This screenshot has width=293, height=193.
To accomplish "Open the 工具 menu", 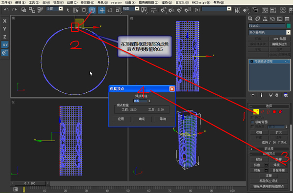I will pos(34,2).
